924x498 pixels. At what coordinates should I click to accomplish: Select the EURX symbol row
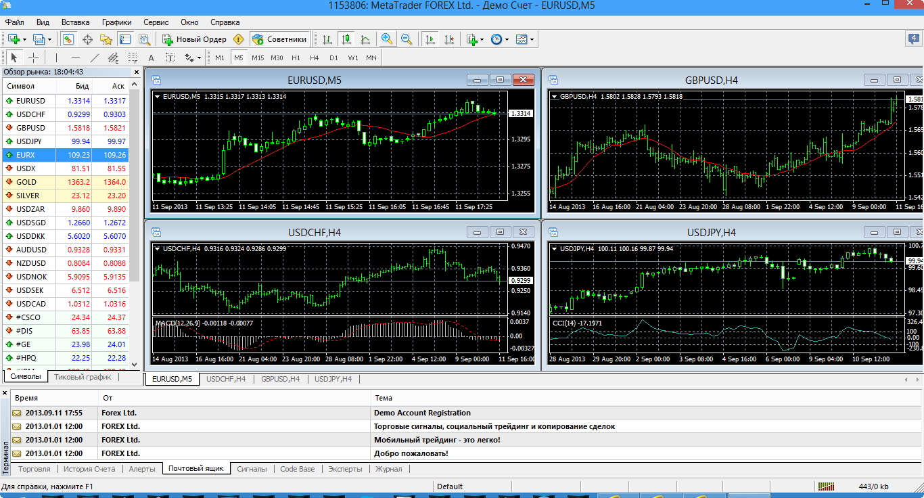tap(66, 155)
